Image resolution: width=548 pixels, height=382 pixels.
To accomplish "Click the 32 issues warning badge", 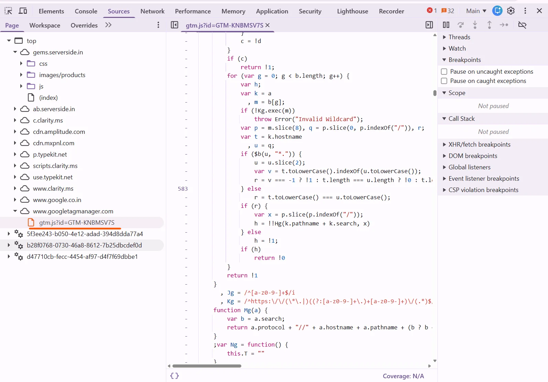I will click(448, 11).
